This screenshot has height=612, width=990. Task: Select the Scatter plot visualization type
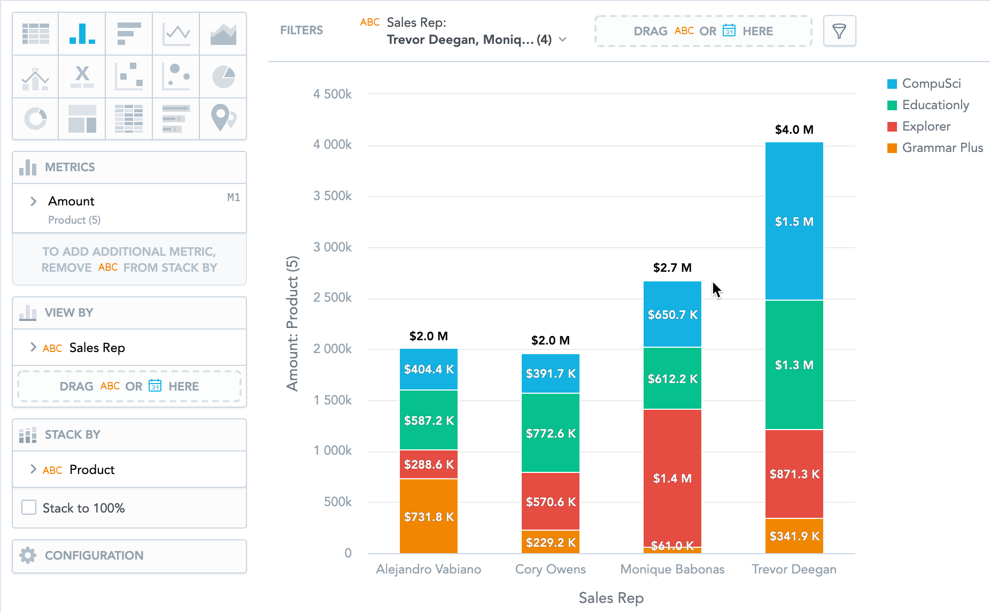coord(129,76)
